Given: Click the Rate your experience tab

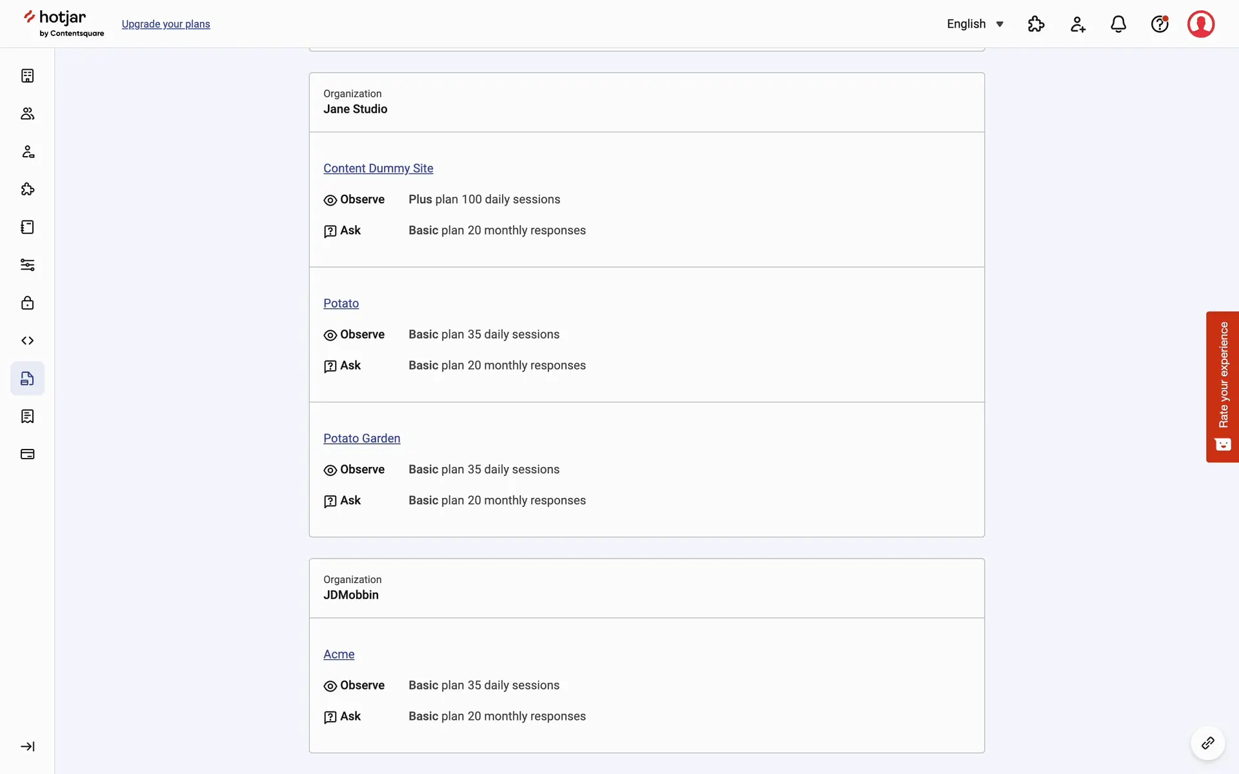Looking at the screenshot, I should [x=1222, y=386].
